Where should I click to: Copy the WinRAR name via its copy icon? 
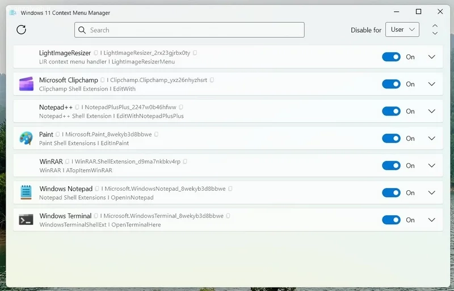coord(67,161)
